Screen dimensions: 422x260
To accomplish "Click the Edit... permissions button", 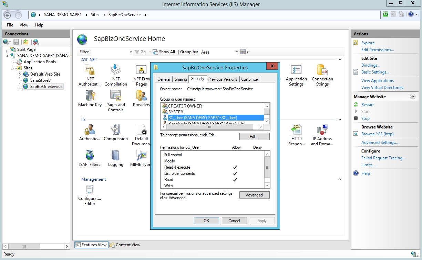I will click(x=254, y=137).
